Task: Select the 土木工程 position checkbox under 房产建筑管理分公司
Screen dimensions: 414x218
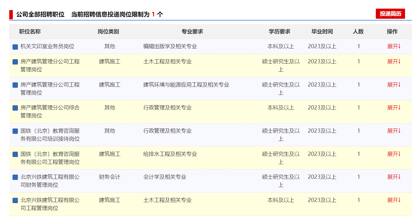Action: pos(15,62)
